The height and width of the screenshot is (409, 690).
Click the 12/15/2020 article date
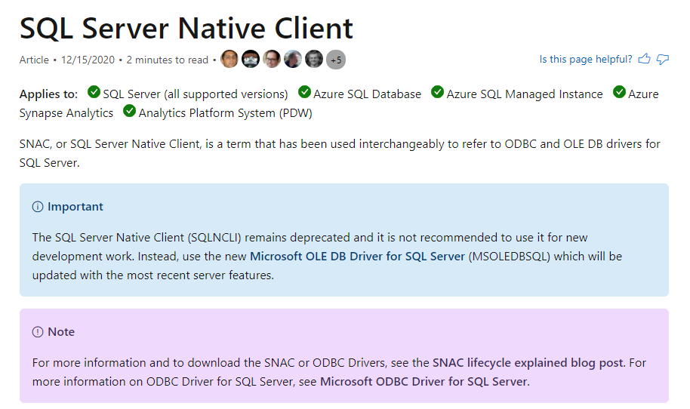click(88, 60)
